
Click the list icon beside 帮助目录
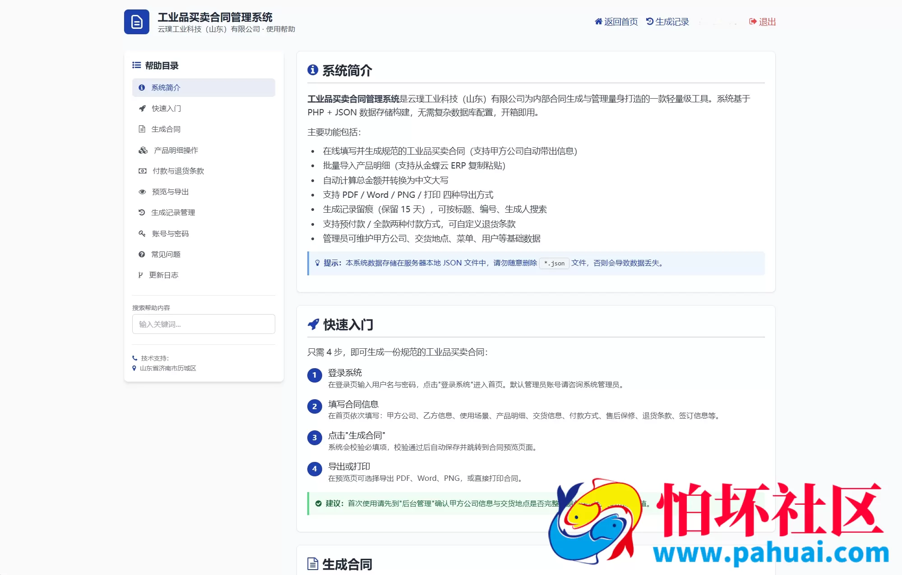(x=136, y=65)
